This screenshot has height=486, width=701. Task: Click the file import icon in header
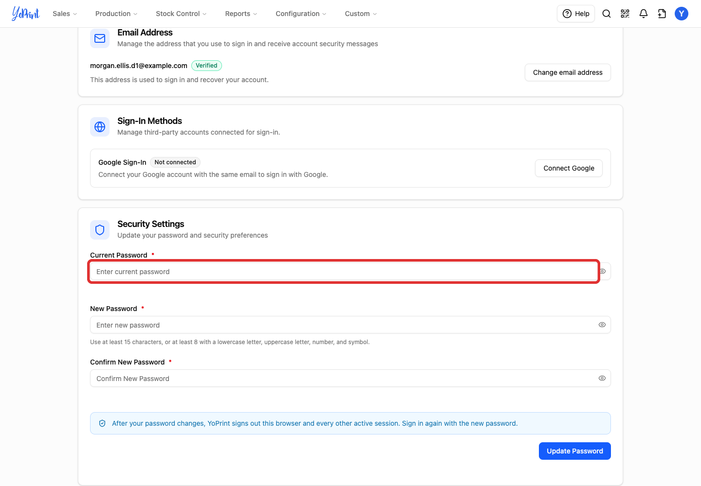point(662,14)
